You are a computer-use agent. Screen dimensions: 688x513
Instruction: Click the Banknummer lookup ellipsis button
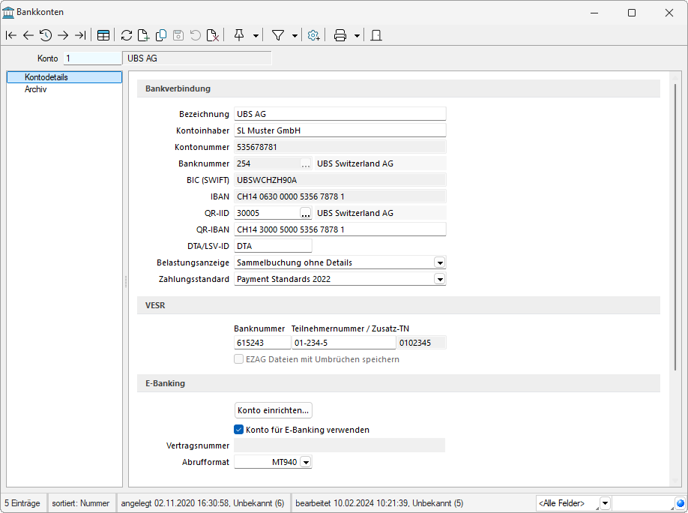coord(305,163)
